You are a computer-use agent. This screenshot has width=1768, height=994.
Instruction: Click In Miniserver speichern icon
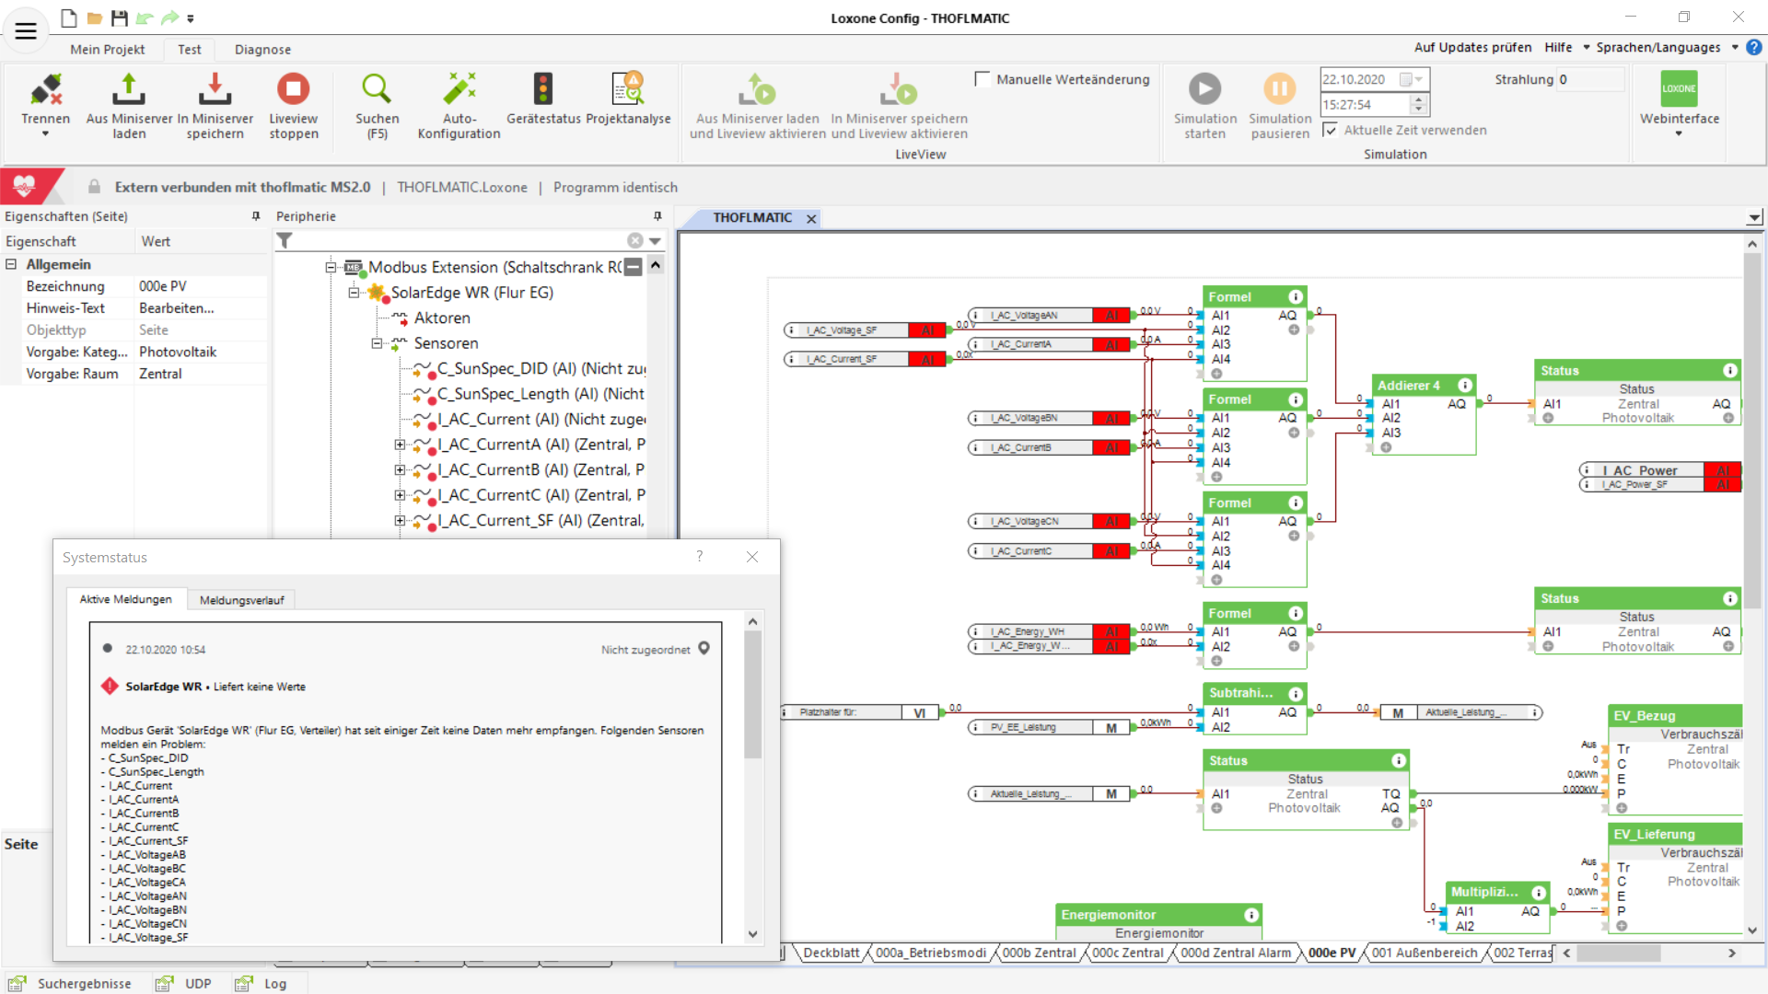click(x=215, y=89)
